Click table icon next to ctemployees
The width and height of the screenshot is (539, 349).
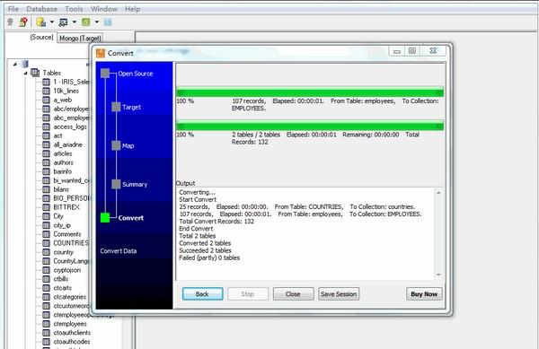47,324
